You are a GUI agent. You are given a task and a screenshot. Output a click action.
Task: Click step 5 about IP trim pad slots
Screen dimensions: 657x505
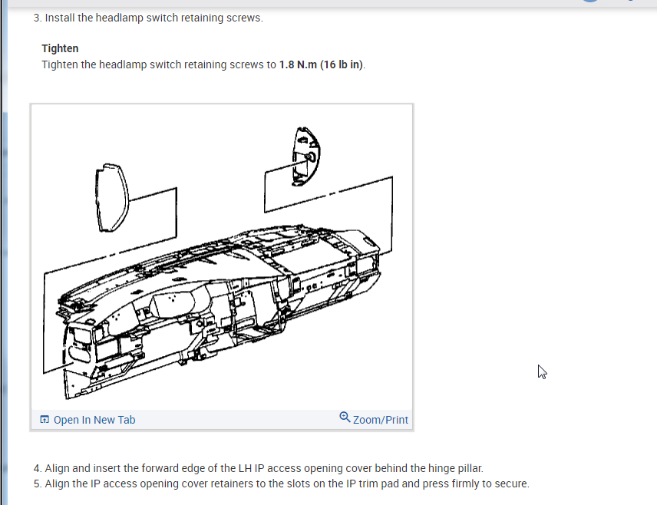tap(282, 484)
